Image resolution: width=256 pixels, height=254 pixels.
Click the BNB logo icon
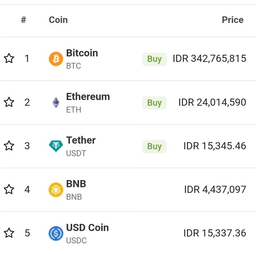(x=56, y=190)
